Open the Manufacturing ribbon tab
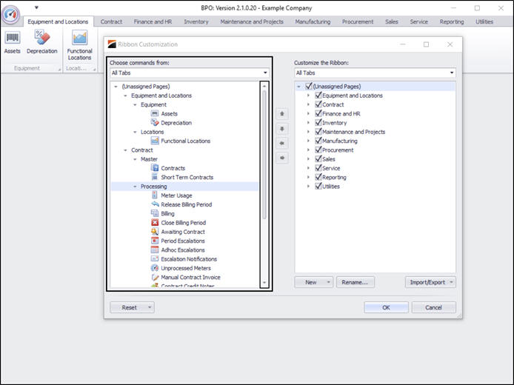Image resolution: width=514 pixels, height=385 pixels. tap(313, 21)
